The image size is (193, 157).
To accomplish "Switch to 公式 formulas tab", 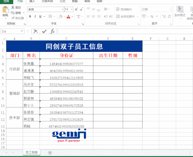I will click(x=63, y=1).
